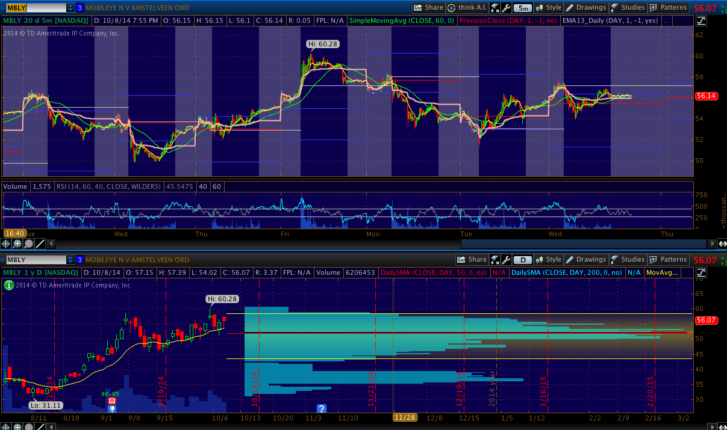Open chart settings wrench in lower toolbar
The height and width of the screenshot is (430, 727).
(x=507, y=260)
